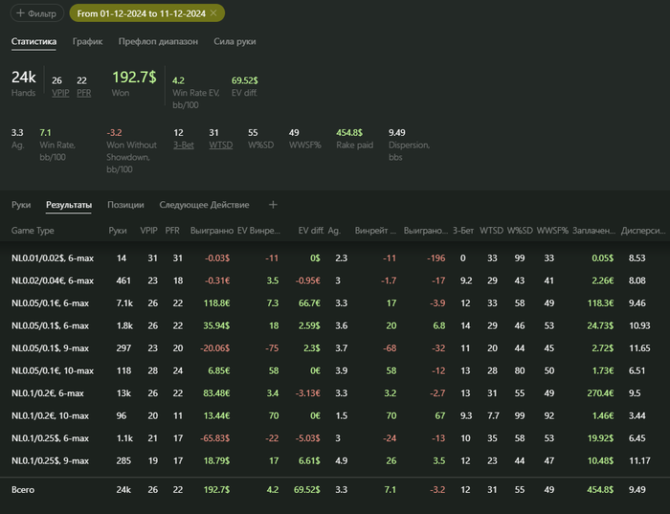This screenshot has width=670, height=514.
Task: Sort table by Выиграно column header
Action: [212, 231]
